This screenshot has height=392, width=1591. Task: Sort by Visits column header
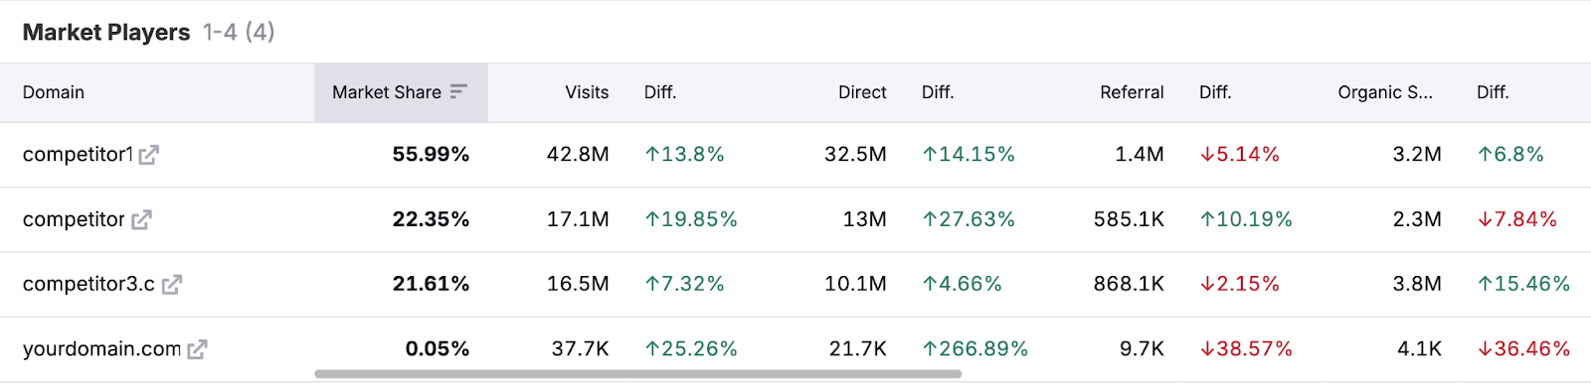(x=587, y=92)
